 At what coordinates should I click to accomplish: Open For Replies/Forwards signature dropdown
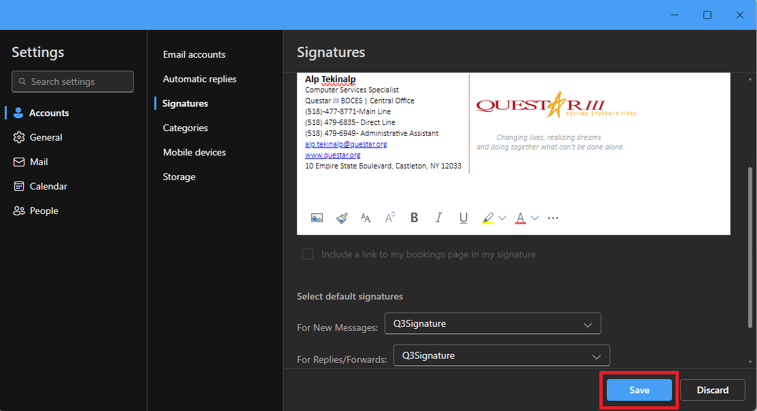click(x=501, y=355)
